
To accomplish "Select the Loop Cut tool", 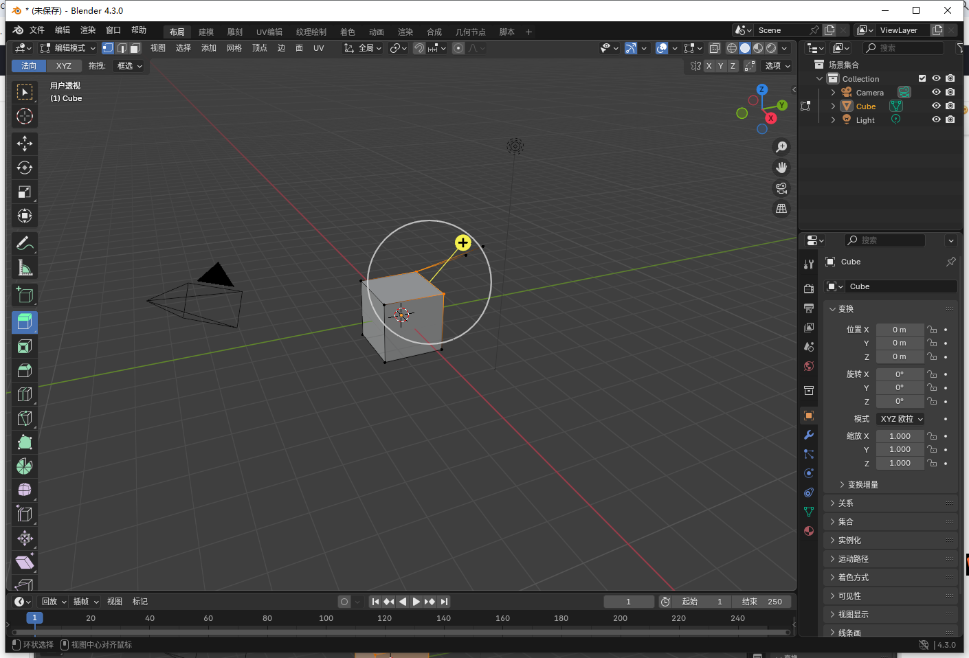I will [x=25, y=394].
